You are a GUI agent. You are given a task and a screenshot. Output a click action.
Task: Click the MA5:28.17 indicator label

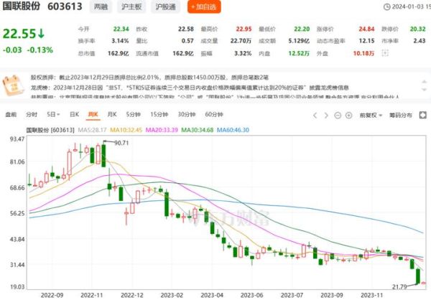coord(92,130)
